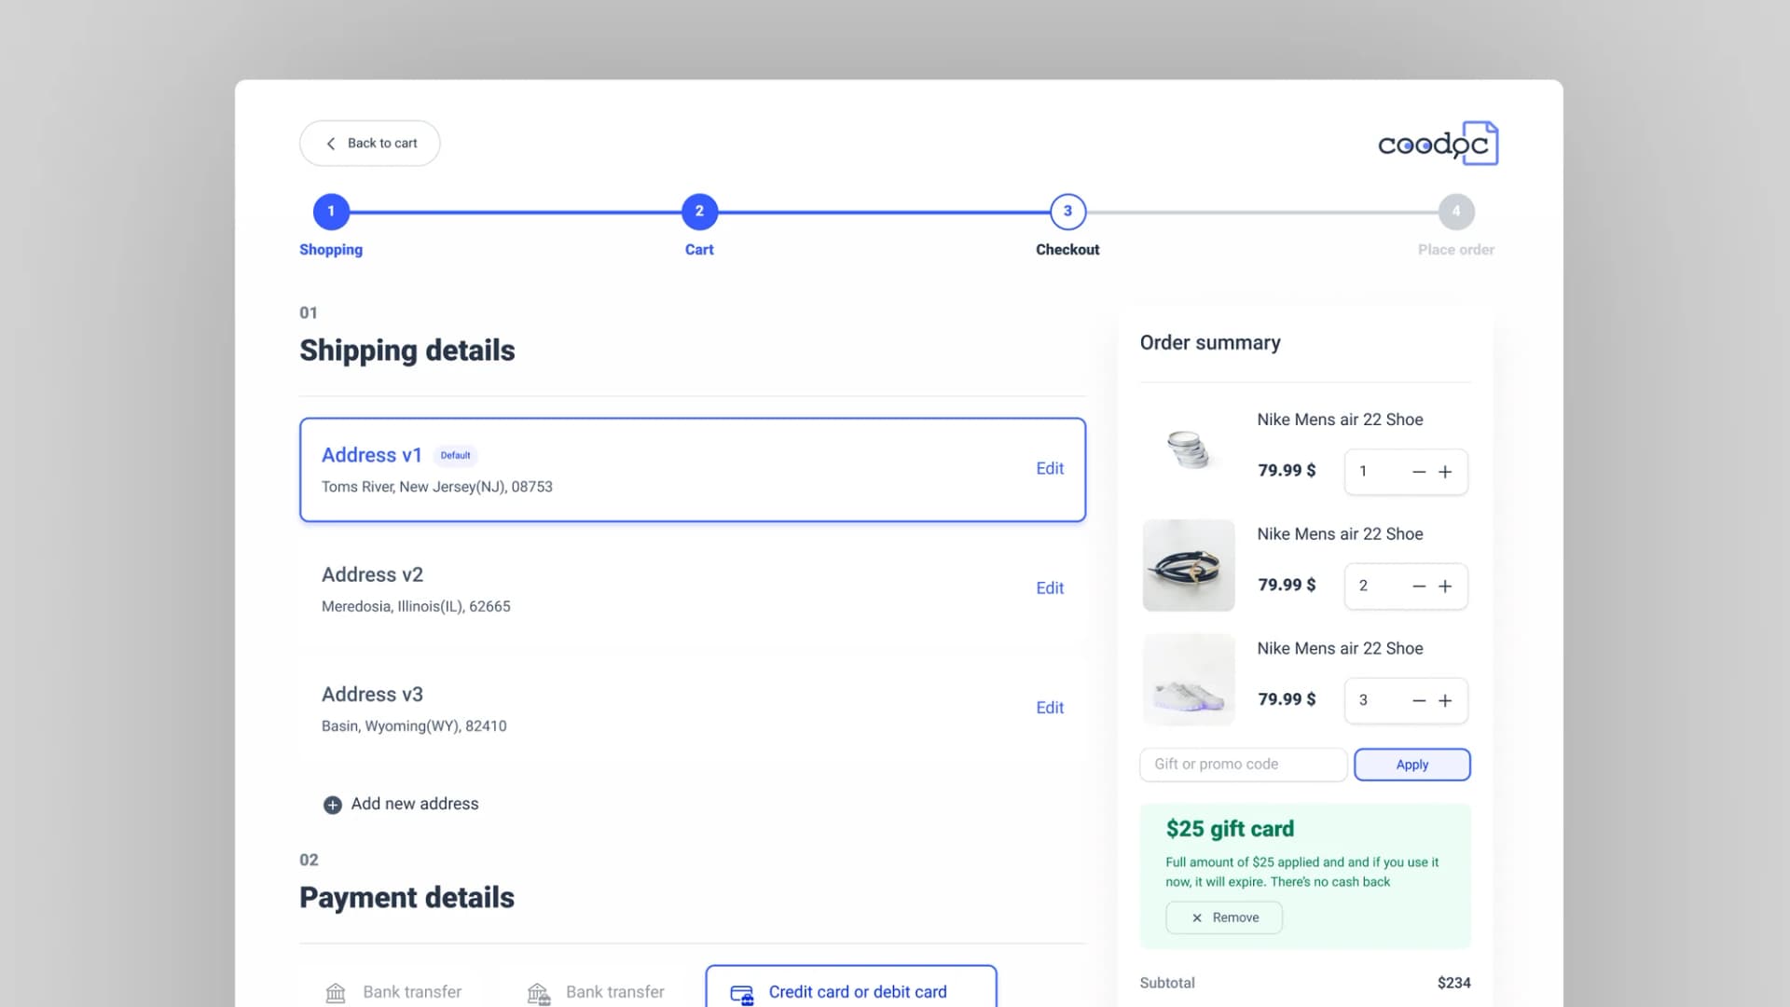Open the navy bracelet product thumbnail
This screenshot has height=1007, width=1790.
pyautogui.click(x=1189, y=565)
